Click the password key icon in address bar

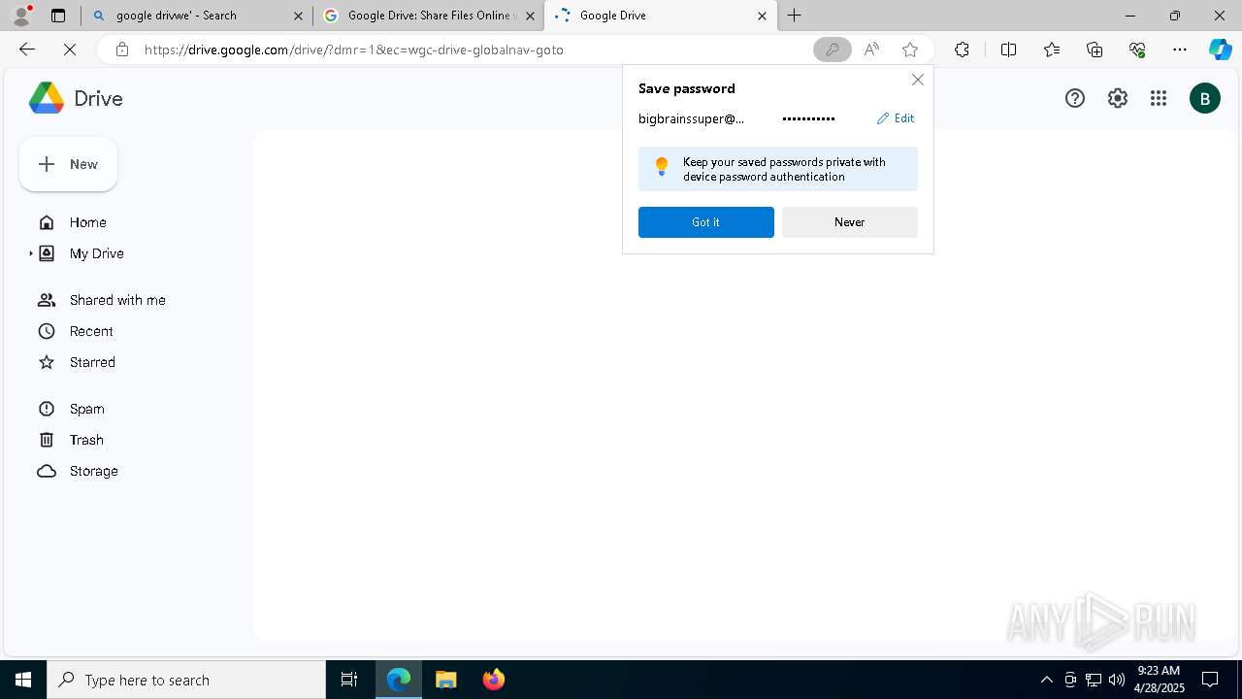pos(832,50)
